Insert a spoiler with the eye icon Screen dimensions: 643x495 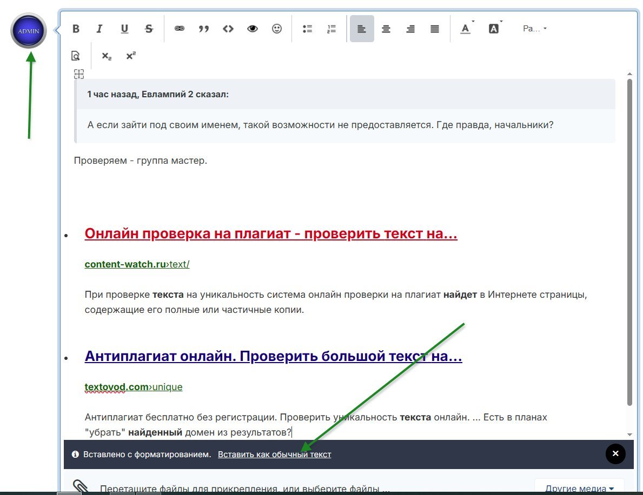(x=253, y=29)
